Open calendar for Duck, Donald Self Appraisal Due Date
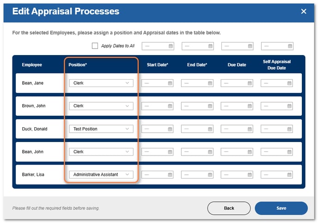Screen dimensions: 318x223 289,129
